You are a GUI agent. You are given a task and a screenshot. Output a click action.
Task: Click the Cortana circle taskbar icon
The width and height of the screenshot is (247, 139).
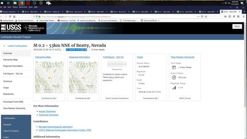(8, 3)
